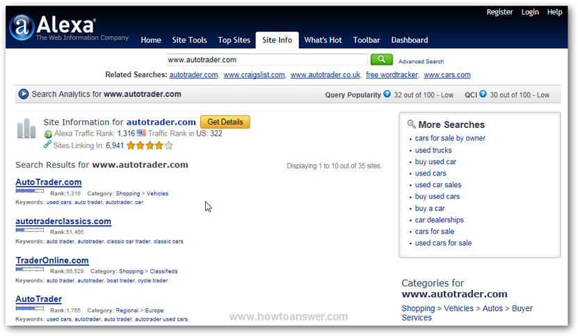Click Europe category under AutoTrader
This screenshot has height=336, width=578.
tap(154, 310)
